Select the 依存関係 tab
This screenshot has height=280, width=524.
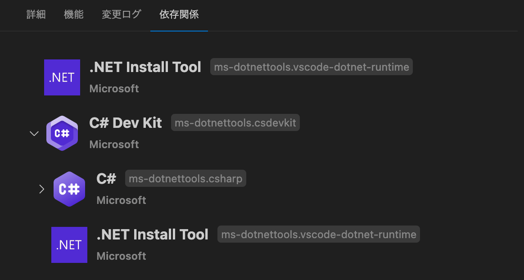[x=179, y=14]
